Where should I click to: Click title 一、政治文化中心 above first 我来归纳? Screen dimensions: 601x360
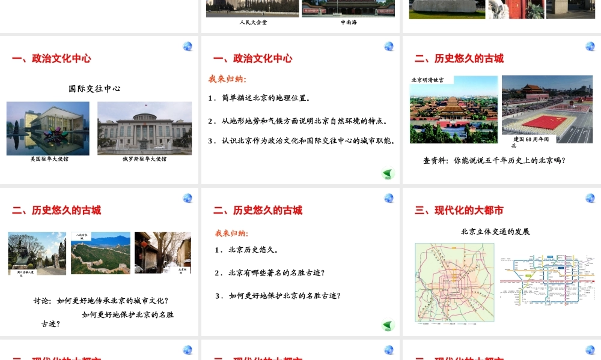252,59
